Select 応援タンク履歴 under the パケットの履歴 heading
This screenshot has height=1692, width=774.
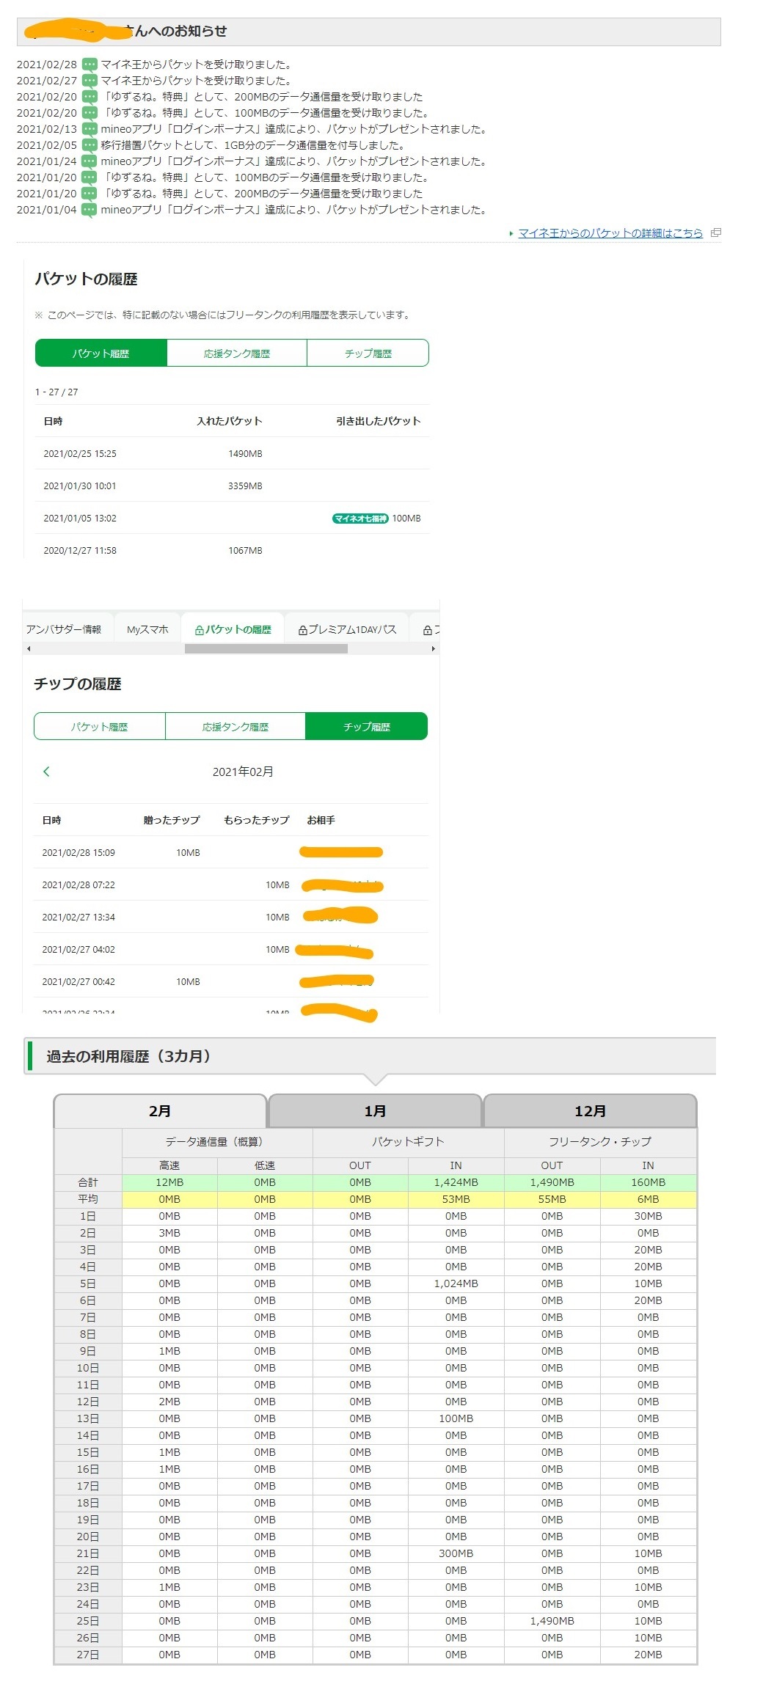pyautogui.click(x=236, y=354)
